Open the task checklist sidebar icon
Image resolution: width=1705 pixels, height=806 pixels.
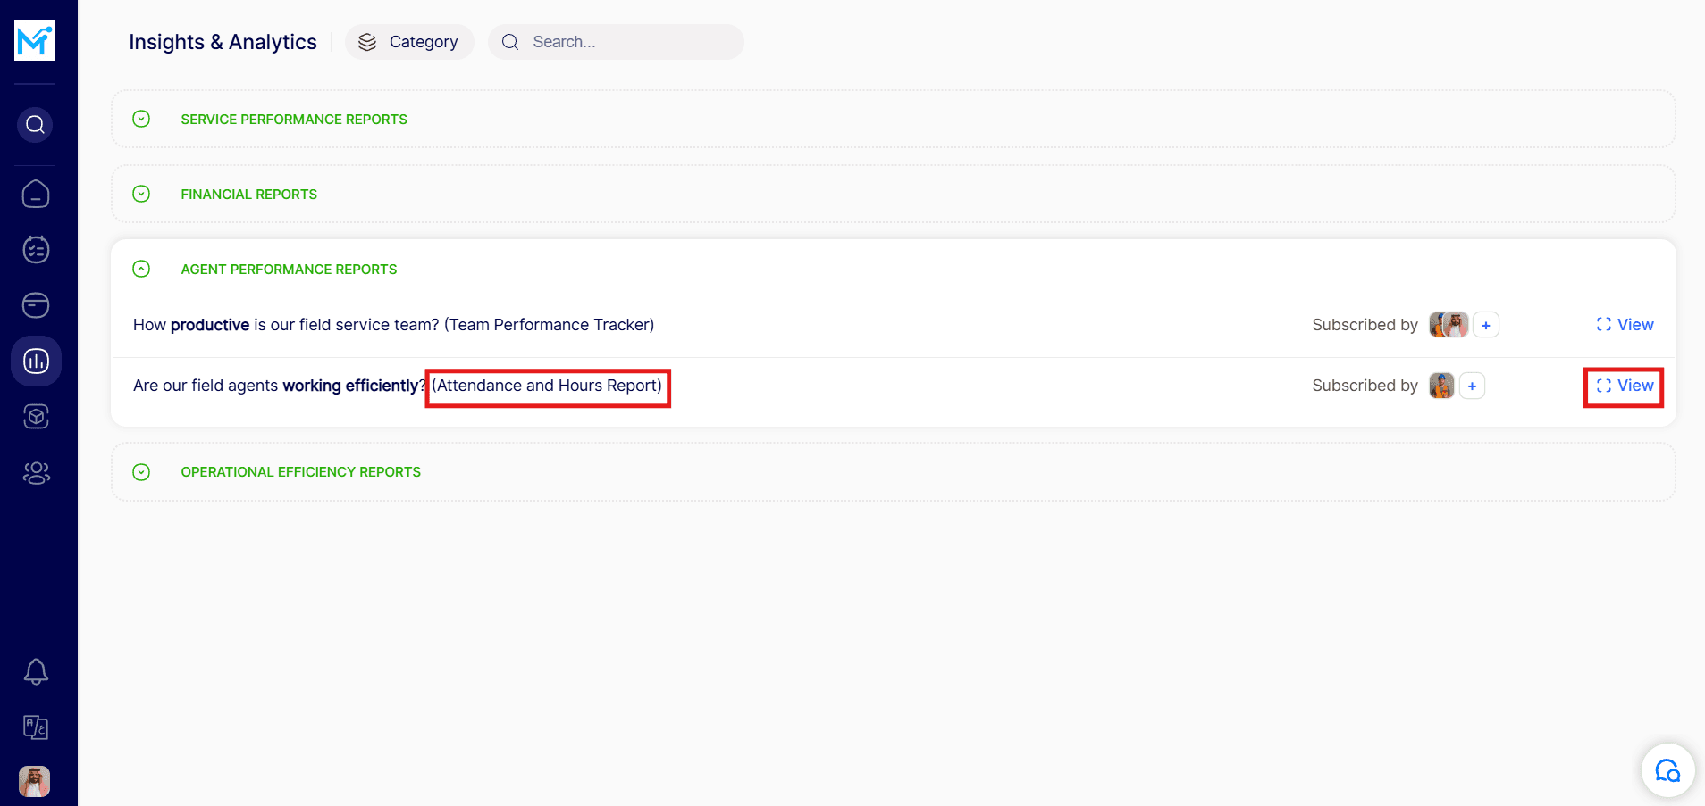(36, 250)
